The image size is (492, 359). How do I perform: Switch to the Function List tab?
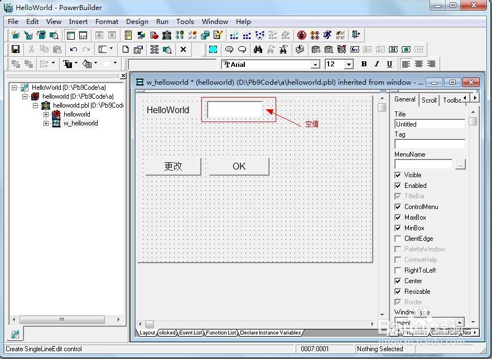pyautogui.click(x=221, y=333)
